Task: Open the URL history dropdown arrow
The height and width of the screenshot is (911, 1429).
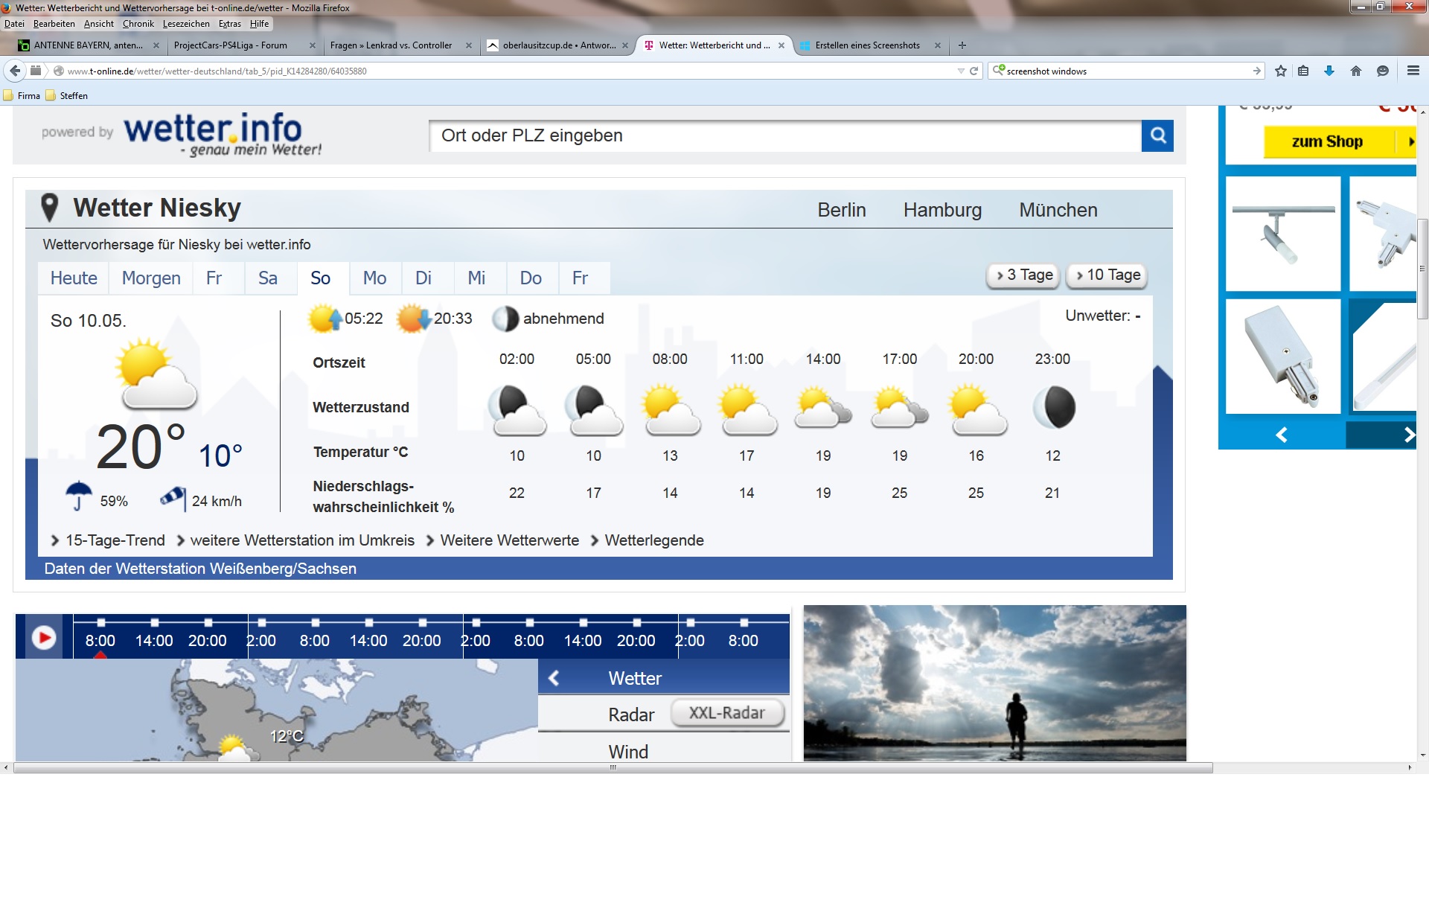Action: 960,71
